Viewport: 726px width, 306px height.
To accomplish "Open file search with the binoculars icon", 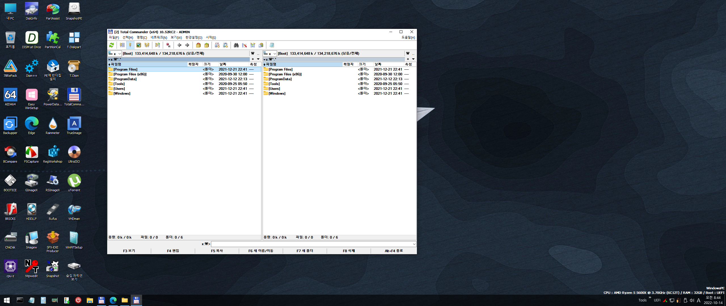I will pyautogui.click(x=236, y=45).
